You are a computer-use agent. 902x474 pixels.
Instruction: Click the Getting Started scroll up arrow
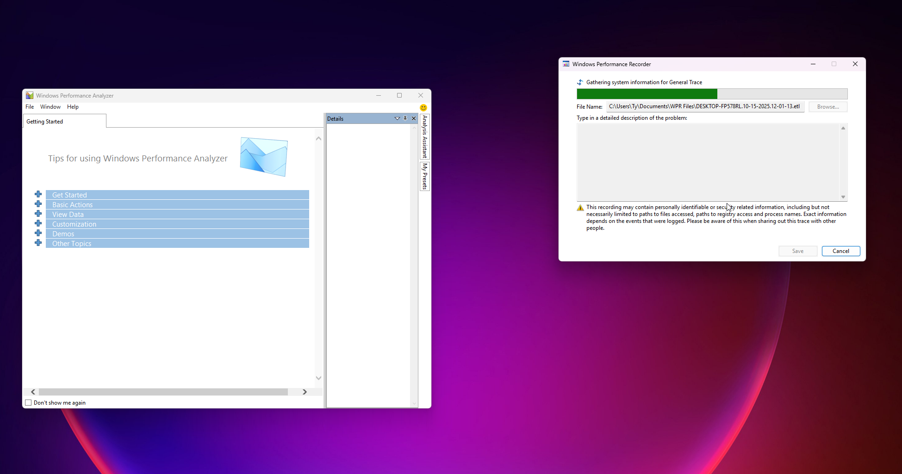[x=318, y=138]
